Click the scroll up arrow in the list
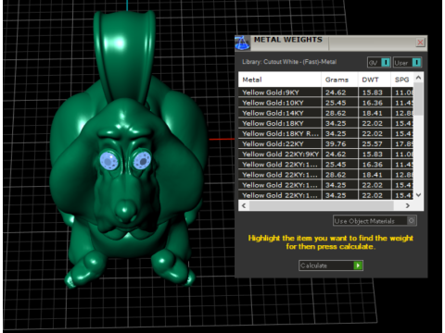The height and width of the screenshot is (333, 445). (x=418, y=78)
